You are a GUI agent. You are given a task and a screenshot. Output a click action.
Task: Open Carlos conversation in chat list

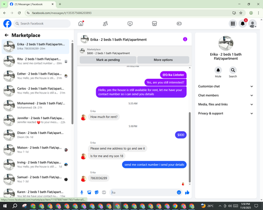(36, 91)
